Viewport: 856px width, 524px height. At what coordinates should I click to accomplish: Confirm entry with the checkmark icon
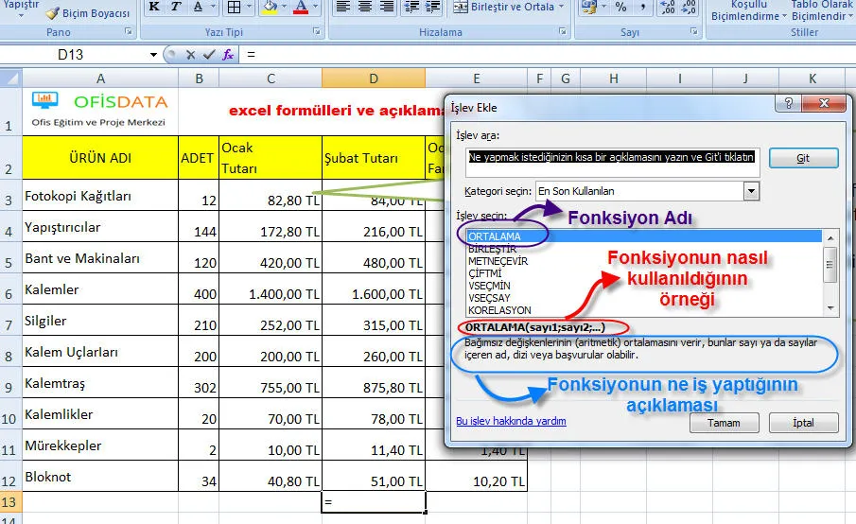pos(209,55)
